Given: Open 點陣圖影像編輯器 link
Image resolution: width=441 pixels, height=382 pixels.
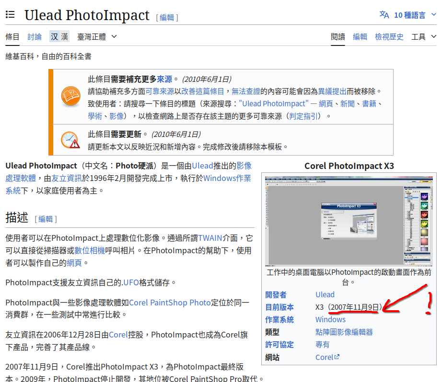Looking at the screenshot, I should (344, 332).
